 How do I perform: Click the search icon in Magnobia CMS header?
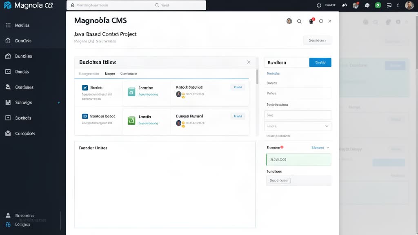(x=299, y=21)
